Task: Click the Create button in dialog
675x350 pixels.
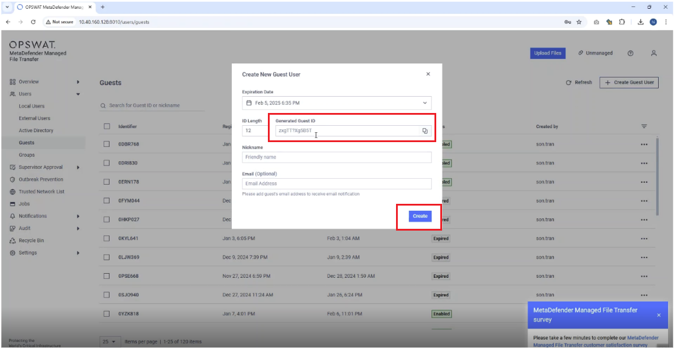Action: tap(420, 216)
